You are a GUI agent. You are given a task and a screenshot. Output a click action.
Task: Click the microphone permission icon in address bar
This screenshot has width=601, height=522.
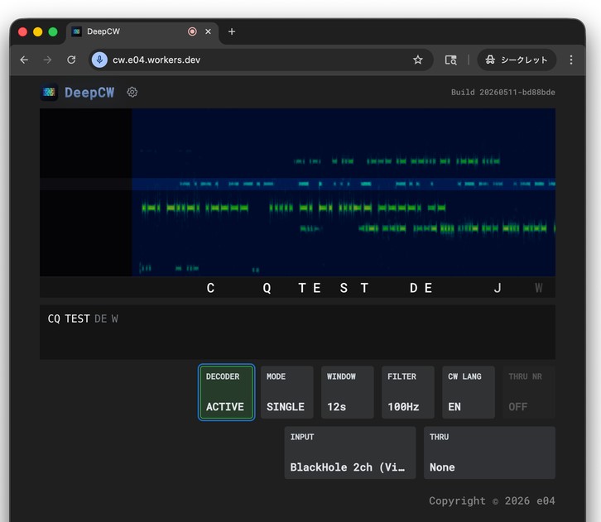(x=99, y=60)
